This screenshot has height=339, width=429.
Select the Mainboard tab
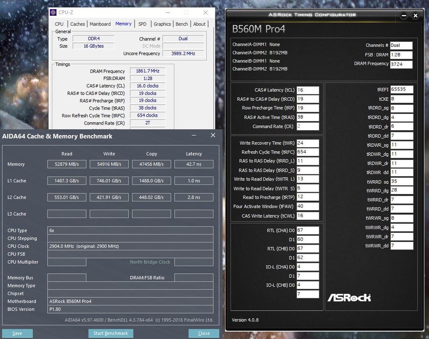100,24
